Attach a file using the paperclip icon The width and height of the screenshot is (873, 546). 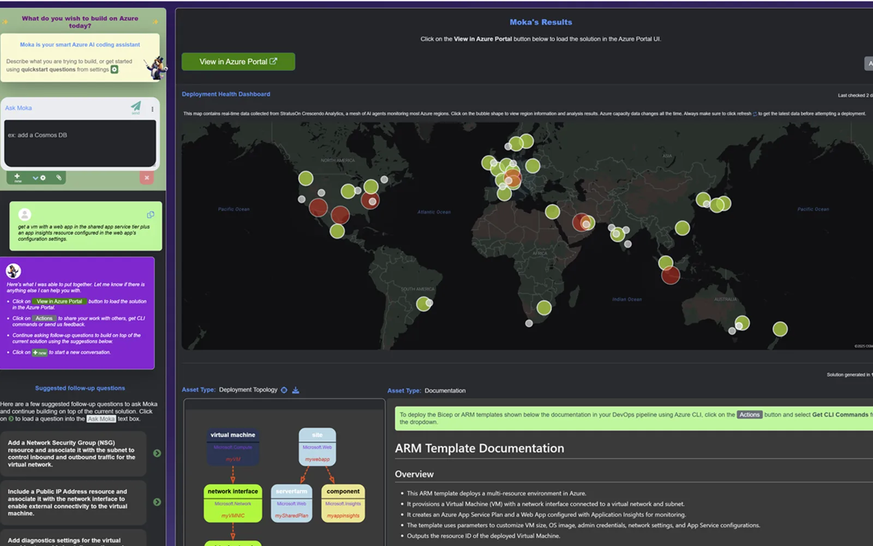(x=58, y=177)
